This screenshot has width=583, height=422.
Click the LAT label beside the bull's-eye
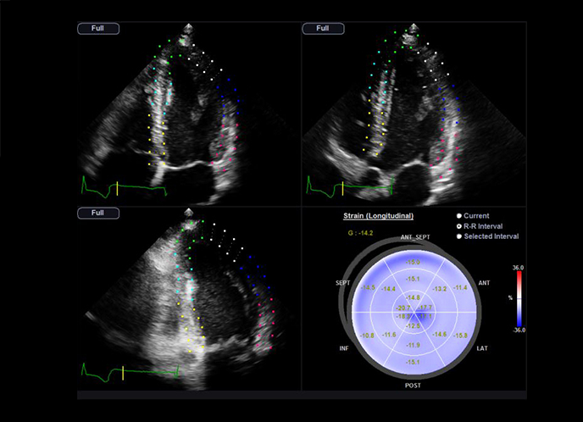(x=482, y=348)
